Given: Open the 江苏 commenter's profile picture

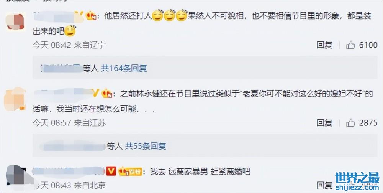Looking at the screenshot, I should [15, 99].
